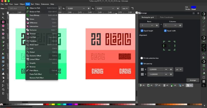Choose Union from Path menu
The image size is (207, 108).
coord(42,19)
